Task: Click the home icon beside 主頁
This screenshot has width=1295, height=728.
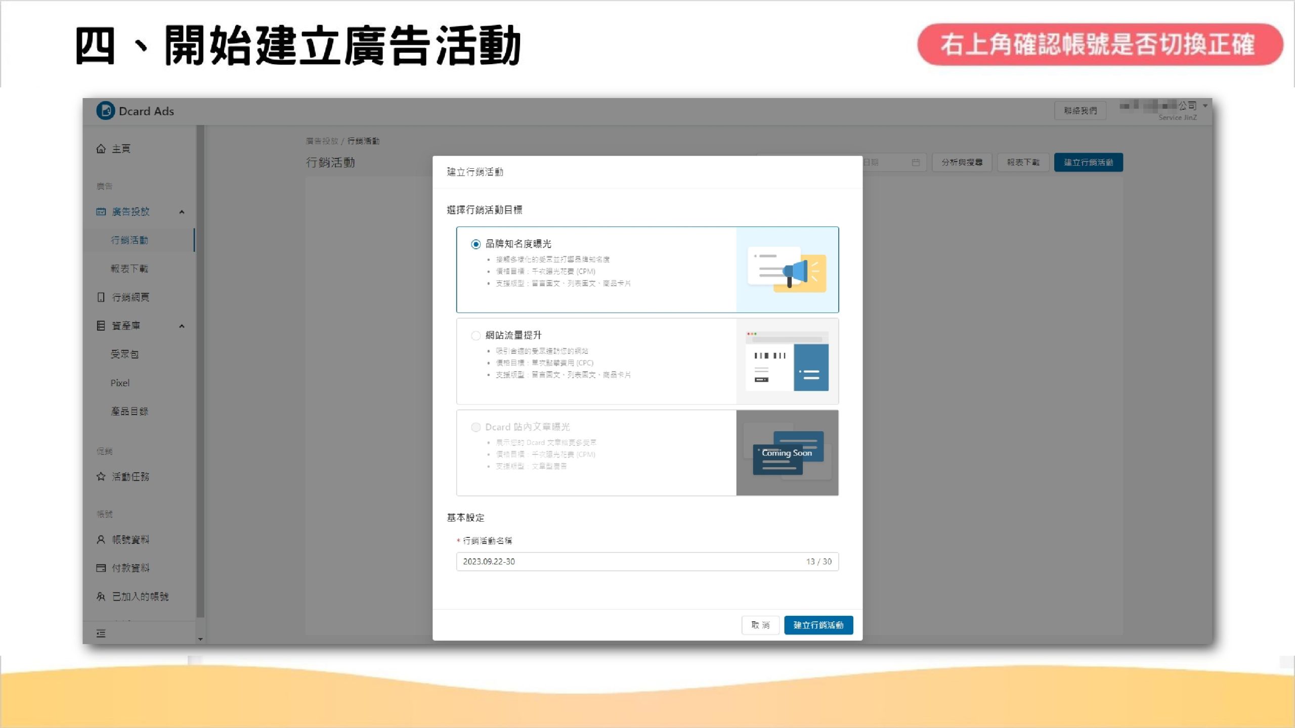Action: pyautogui.click(x=101, y=149)
